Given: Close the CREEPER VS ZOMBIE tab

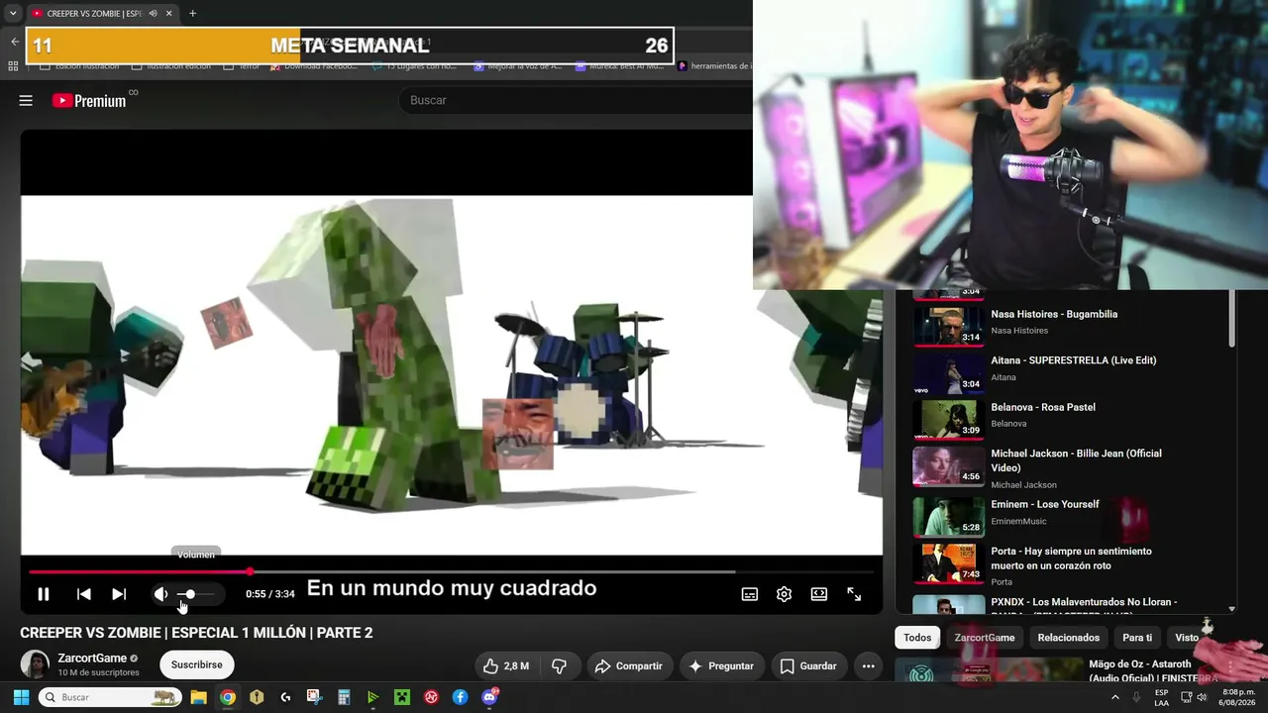Looking at the screenshot, I should [x=169, y=14].
